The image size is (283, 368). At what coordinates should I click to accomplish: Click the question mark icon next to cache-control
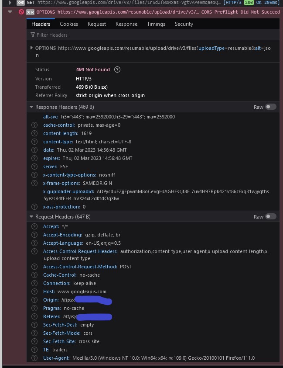pos(35,125)
